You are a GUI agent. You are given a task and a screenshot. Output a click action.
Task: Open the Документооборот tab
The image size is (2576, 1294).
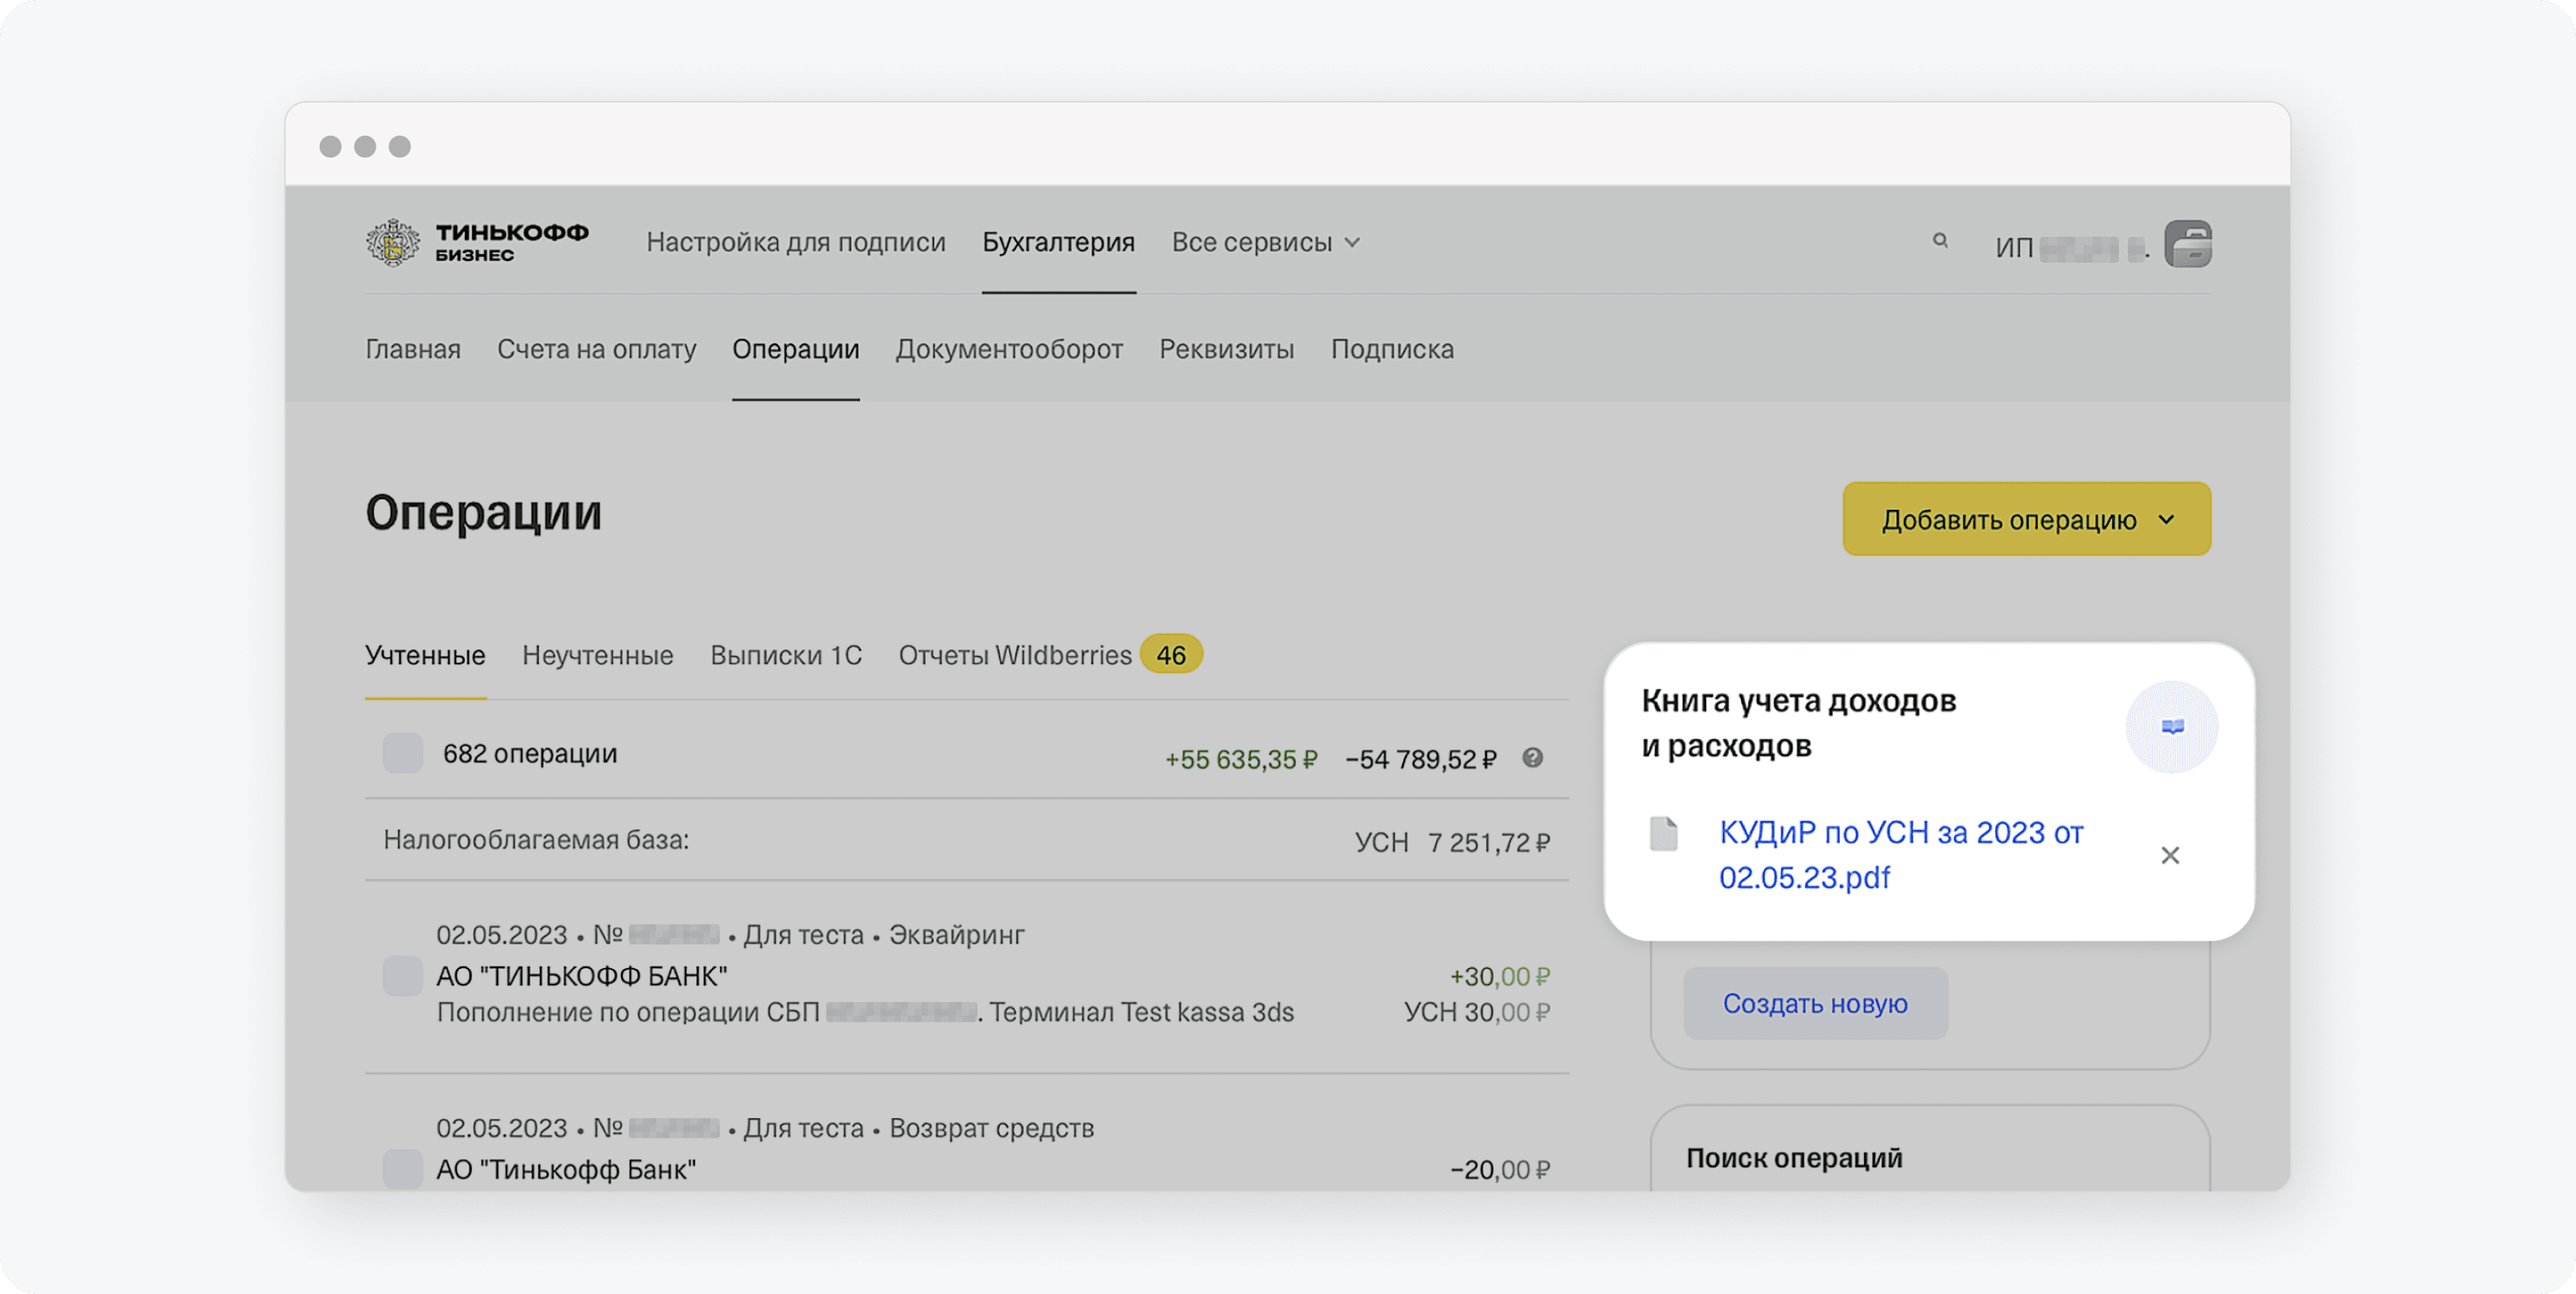(x=1009, y=349)
